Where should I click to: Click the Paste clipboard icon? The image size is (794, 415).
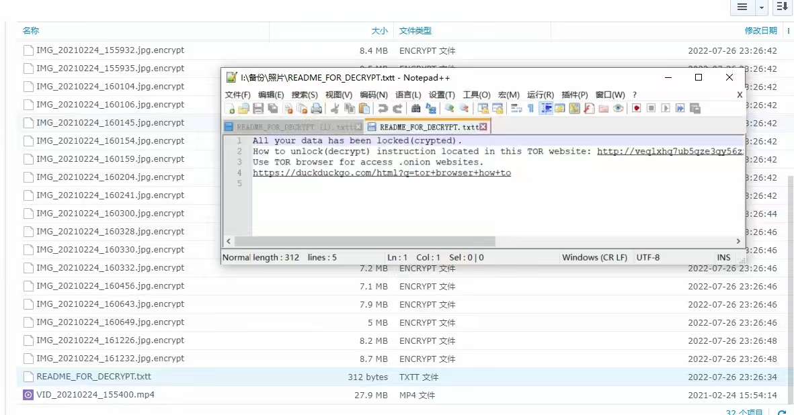pos(364,108)
